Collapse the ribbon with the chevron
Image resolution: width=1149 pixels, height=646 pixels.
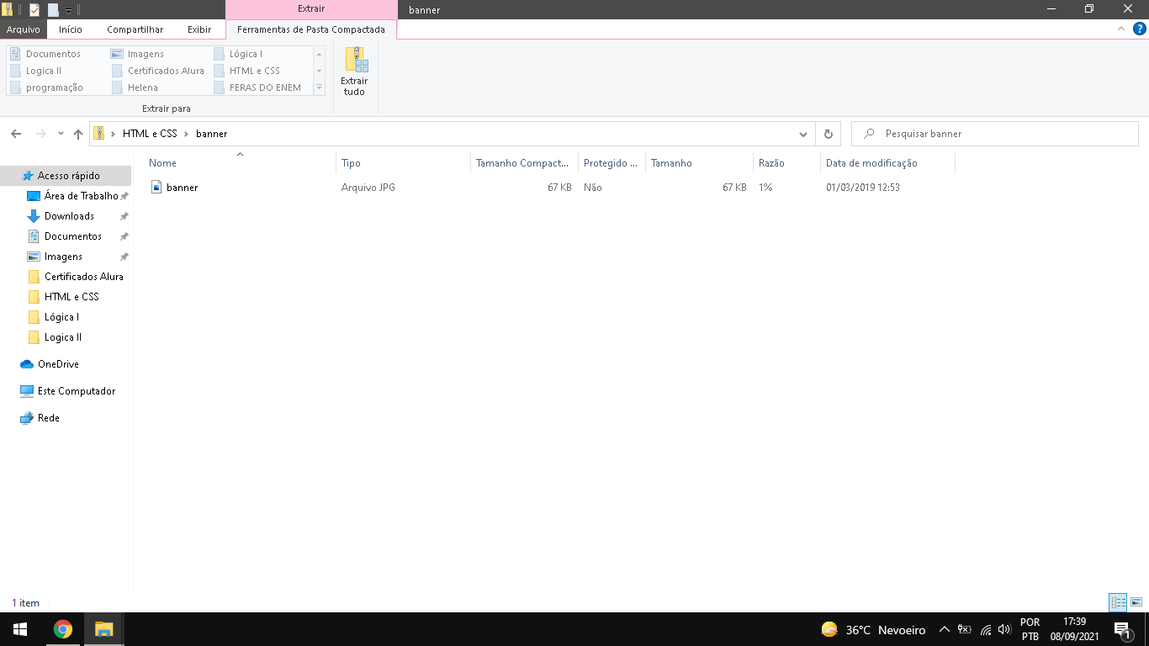pyautogui.click(x=1121, y=29)
